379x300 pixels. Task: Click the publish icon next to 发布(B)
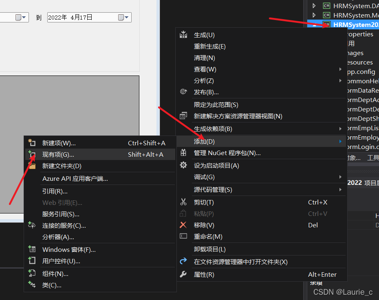[183, 92]
